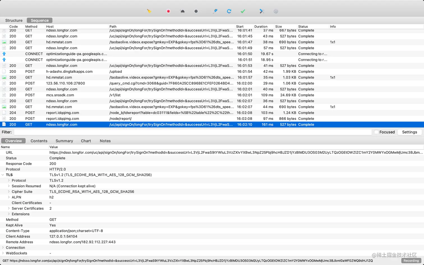Click the Kept Alive row label

click(x=14, y=225)
